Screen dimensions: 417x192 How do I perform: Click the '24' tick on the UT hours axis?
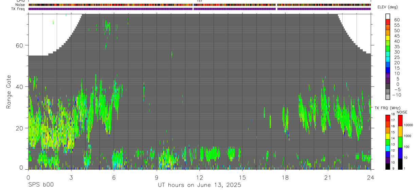[x=370, y=177]
